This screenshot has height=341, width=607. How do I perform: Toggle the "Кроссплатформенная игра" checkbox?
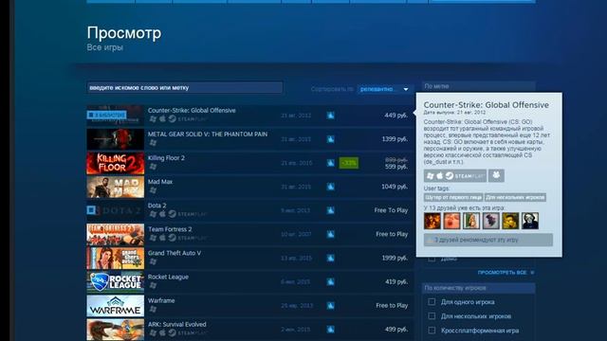pos(432,331)
